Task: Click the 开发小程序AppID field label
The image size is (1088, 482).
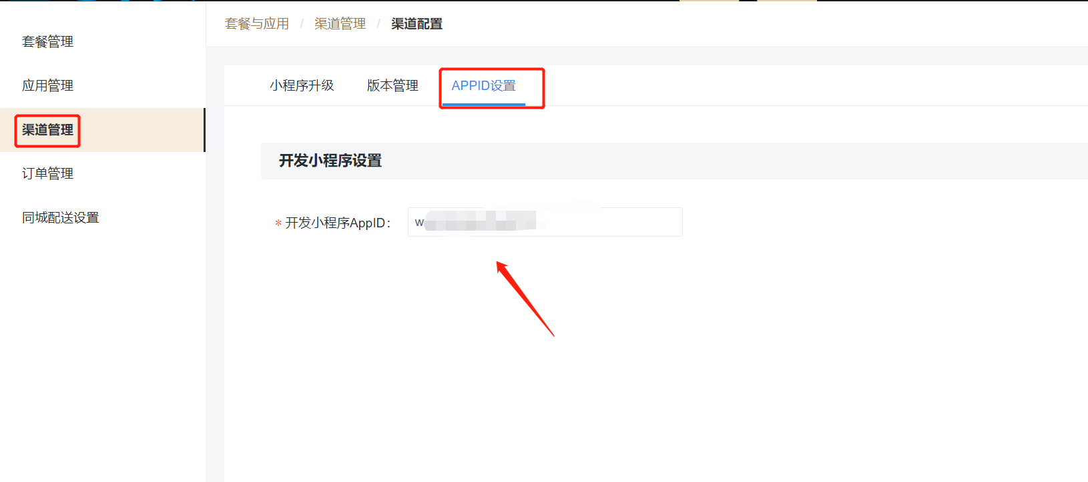Action: (x=338, y=223)
